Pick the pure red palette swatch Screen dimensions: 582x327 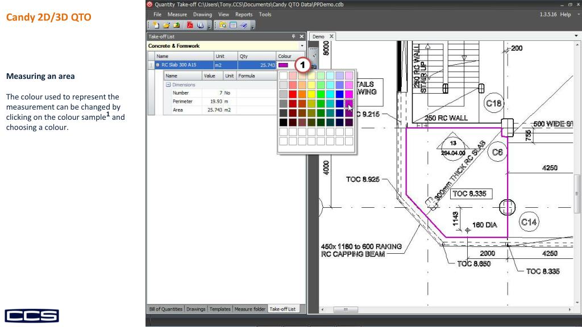tap(293, 94)
